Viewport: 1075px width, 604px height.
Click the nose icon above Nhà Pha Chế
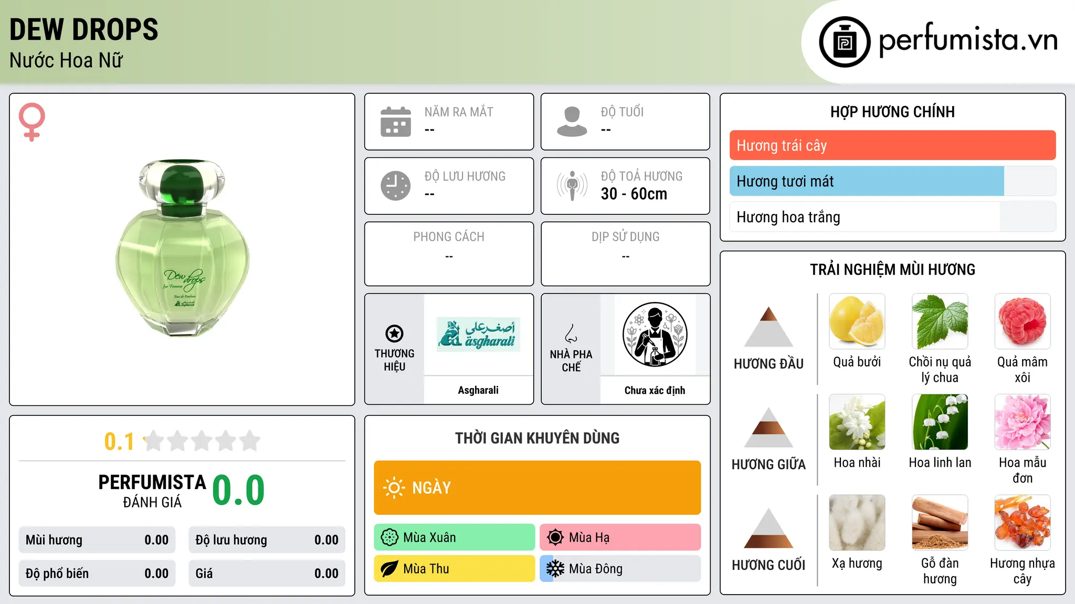click(571, 333)
